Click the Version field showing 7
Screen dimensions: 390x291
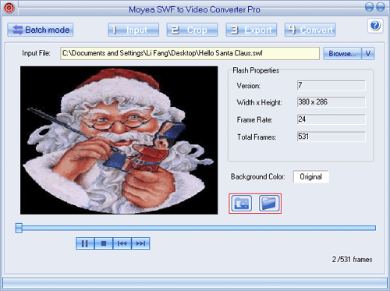coord(331,85)
